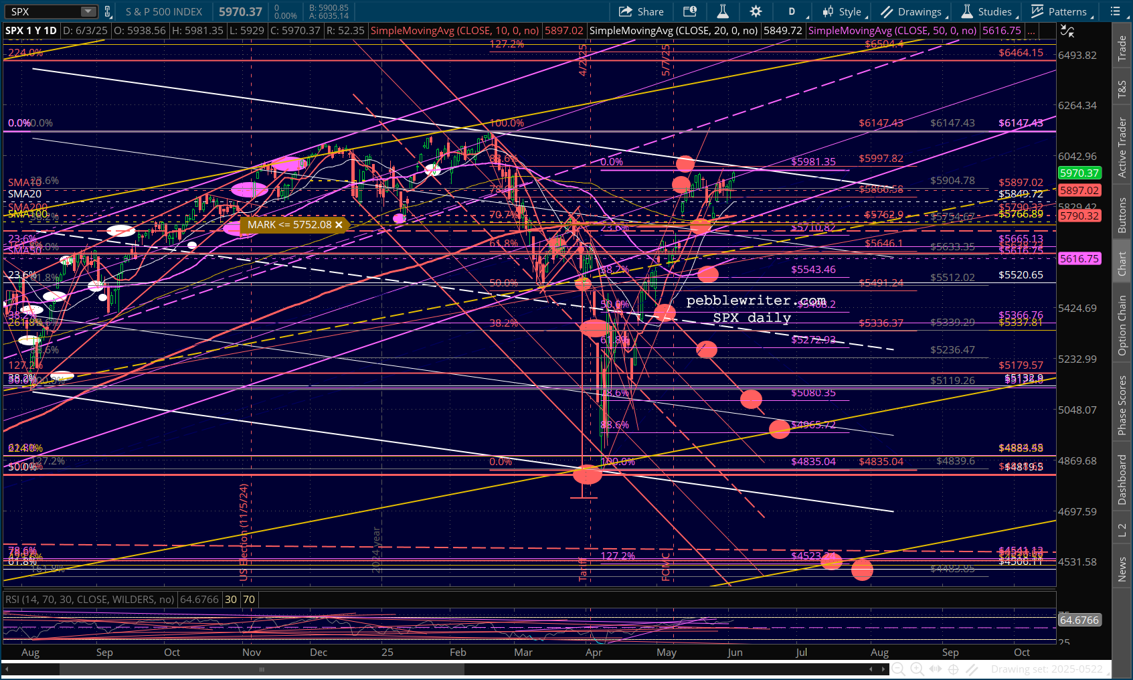The height and width of the screenshot is (680, 1133).
Task: Click the Share chart icon button
Action: pyautogui.click(x=640, y=11)
